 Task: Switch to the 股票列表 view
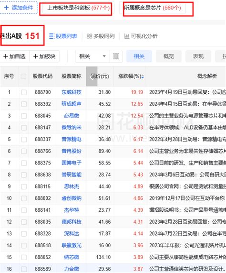63,36
